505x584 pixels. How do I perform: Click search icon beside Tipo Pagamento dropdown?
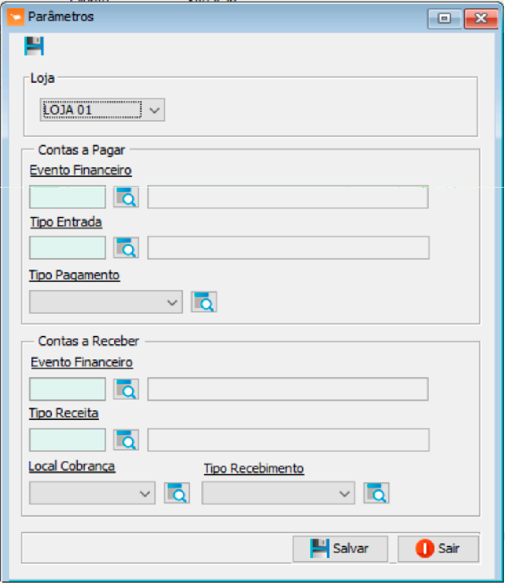point(204,302)
